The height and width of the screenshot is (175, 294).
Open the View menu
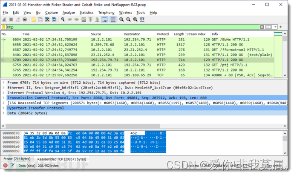click(x=27, y=12)
